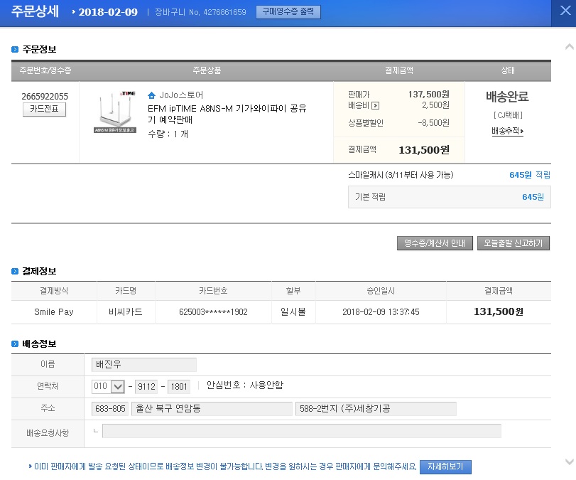Image resolution: width=576 pixels, height=480 pixels.
Task: Click the 비씨카드 card name cell
Action: 126,312
